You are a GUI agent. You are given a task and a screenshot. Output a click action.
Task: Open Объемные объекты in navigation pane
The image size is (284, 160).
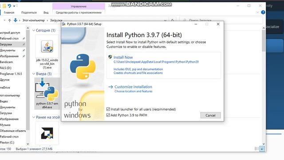coord(13,131)
